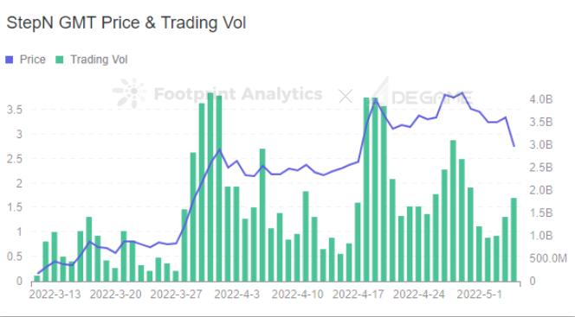Click the DeGame watermark logo
Viewport: 575px width, 317px height.
(423, 93)
